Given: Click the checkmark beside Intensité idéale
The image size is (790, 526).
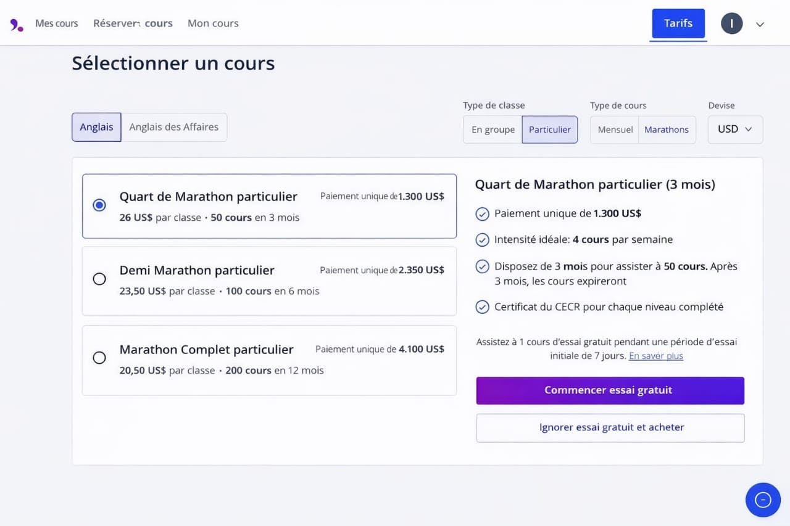Looking at the screenshot, I should pyautogui.click(x=483, y=240).
